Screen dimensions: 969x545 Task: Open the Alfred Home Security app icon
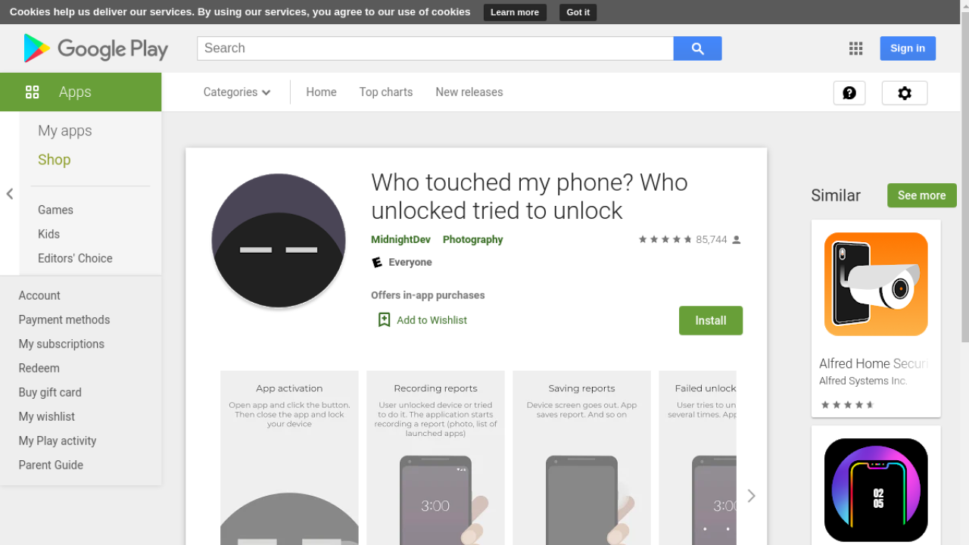[876, 284]
